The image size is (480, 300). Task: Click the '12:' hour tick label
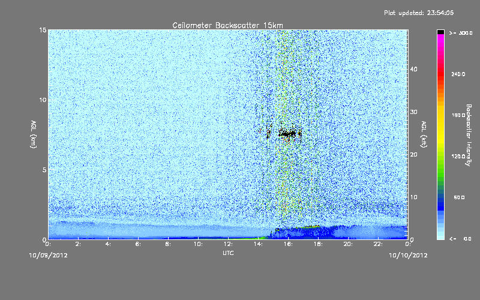(228, 244)
